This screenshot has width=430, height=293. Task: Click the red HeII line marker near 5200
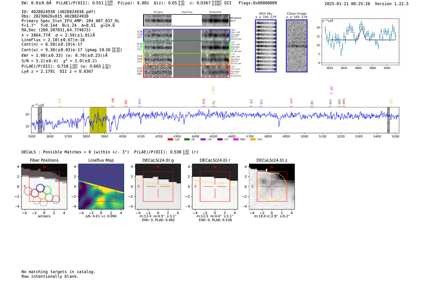(x=344, y=103)
